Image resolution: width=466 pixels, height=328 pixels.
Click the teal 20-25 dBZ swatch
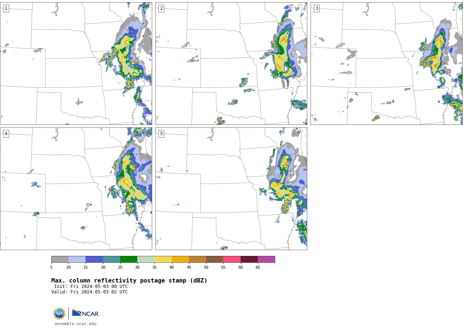111,259
